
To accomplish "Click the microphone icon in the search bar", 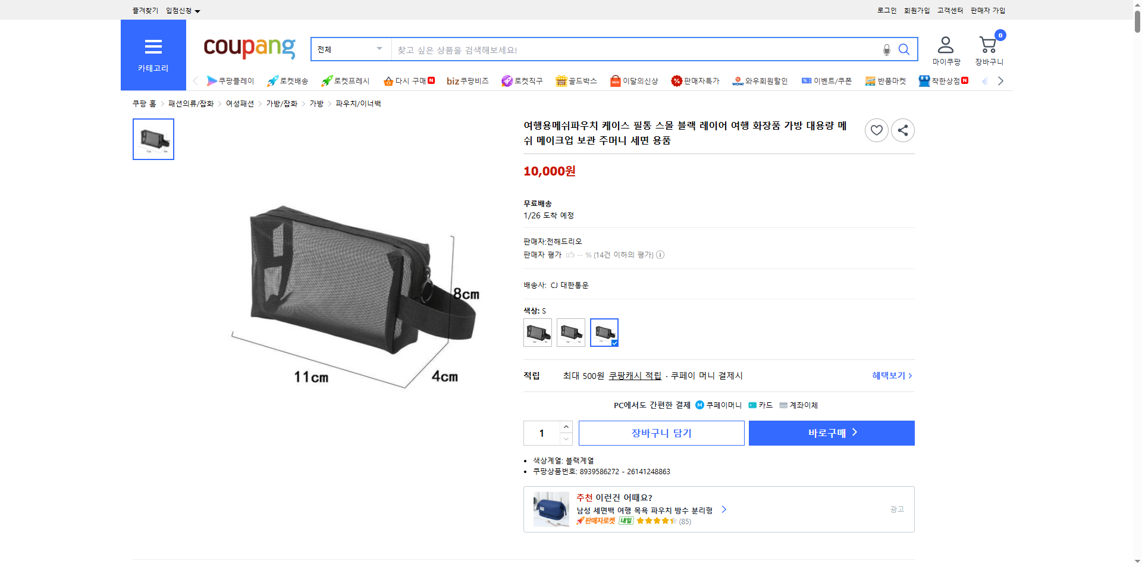I will [886, 49].
